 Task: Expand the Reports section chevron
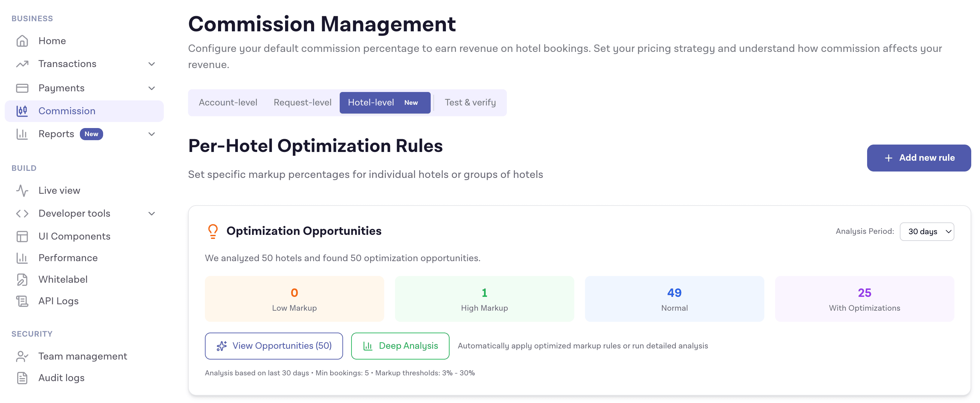pos(152,134)
